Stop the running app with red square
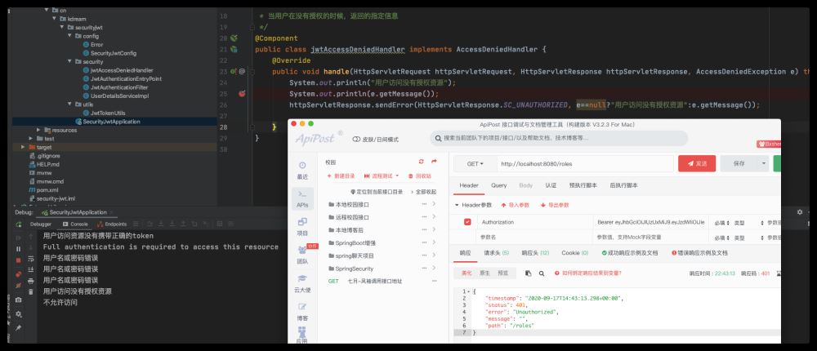The image size is (817, 351). coord(19,260)
